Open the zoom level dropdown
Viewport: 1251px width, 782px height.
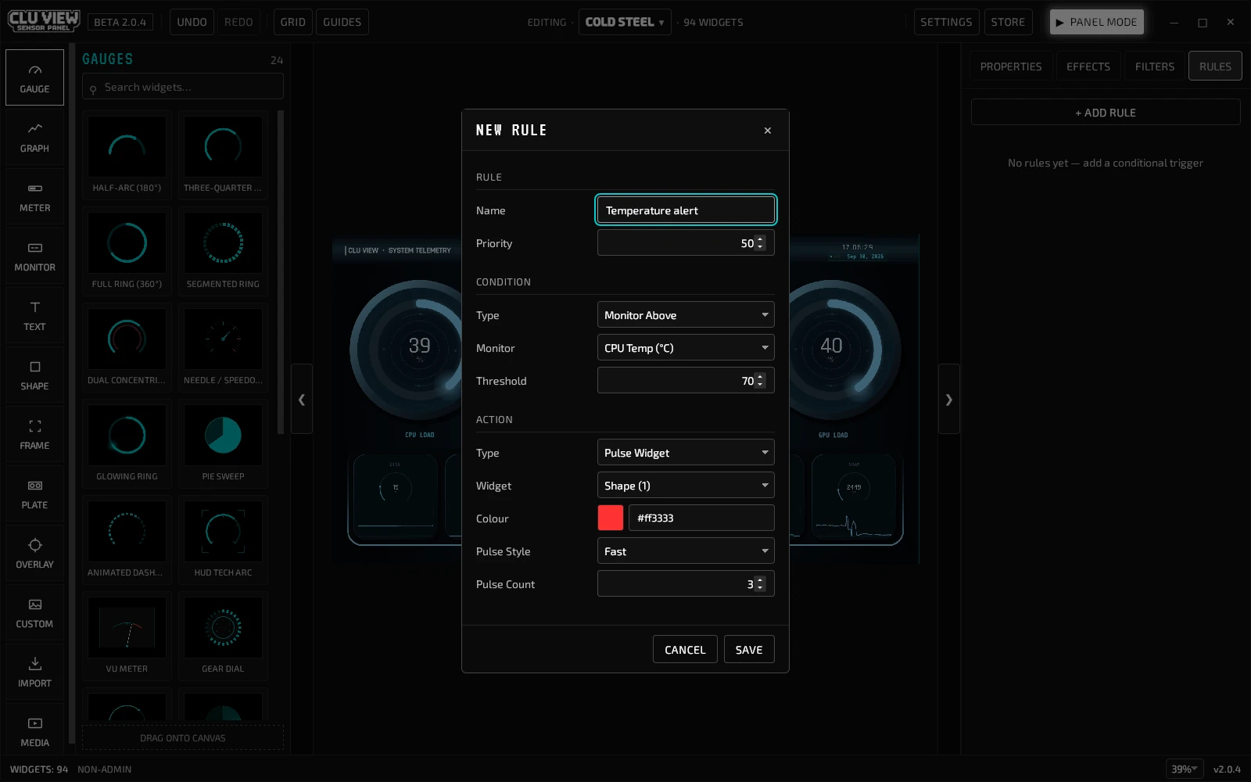click(1185, 769)
